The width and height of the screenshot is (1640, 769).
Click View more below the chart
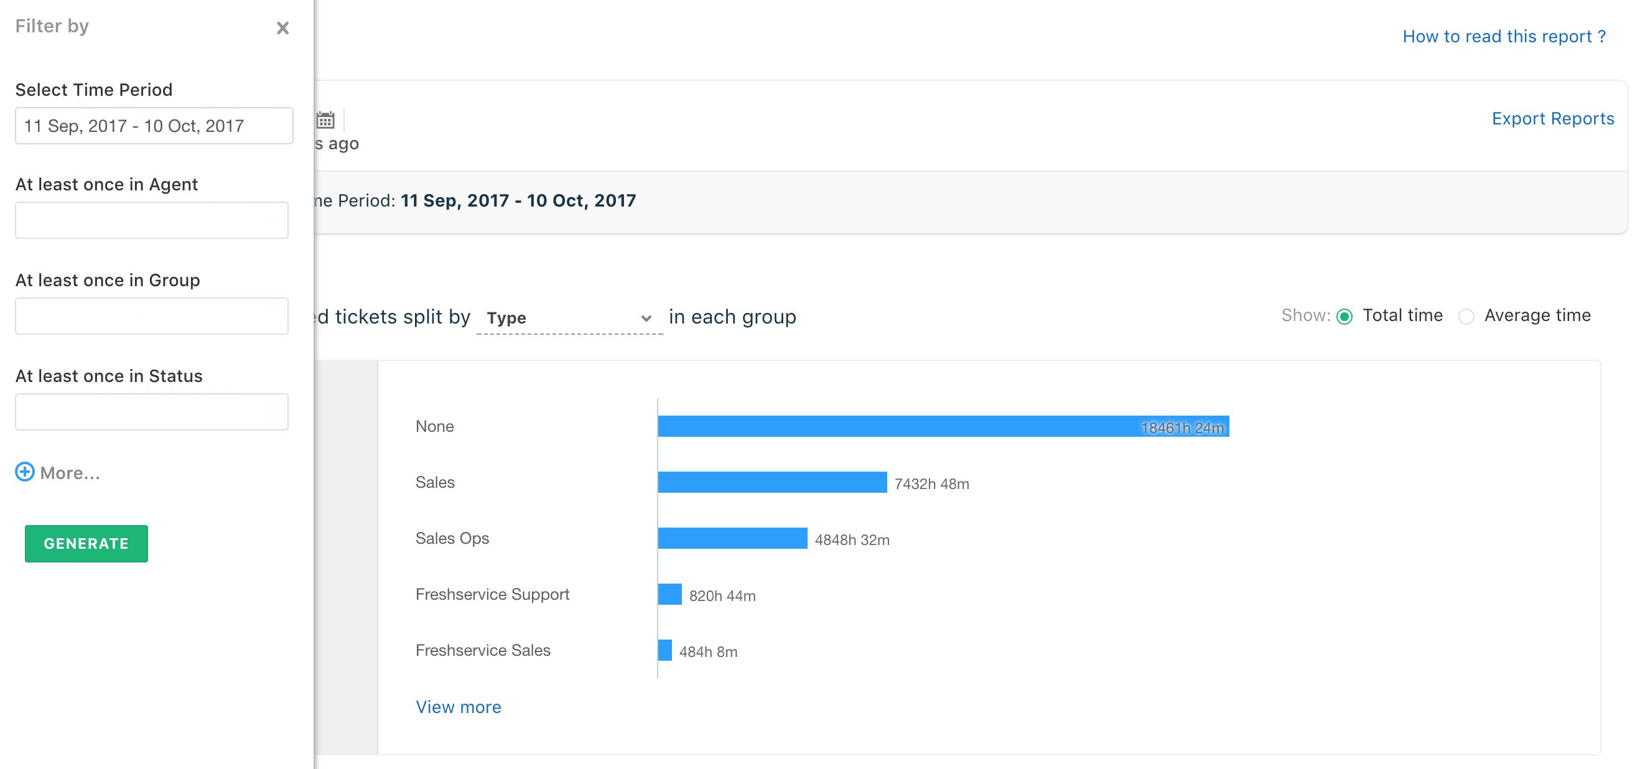(x=458, y=707)
